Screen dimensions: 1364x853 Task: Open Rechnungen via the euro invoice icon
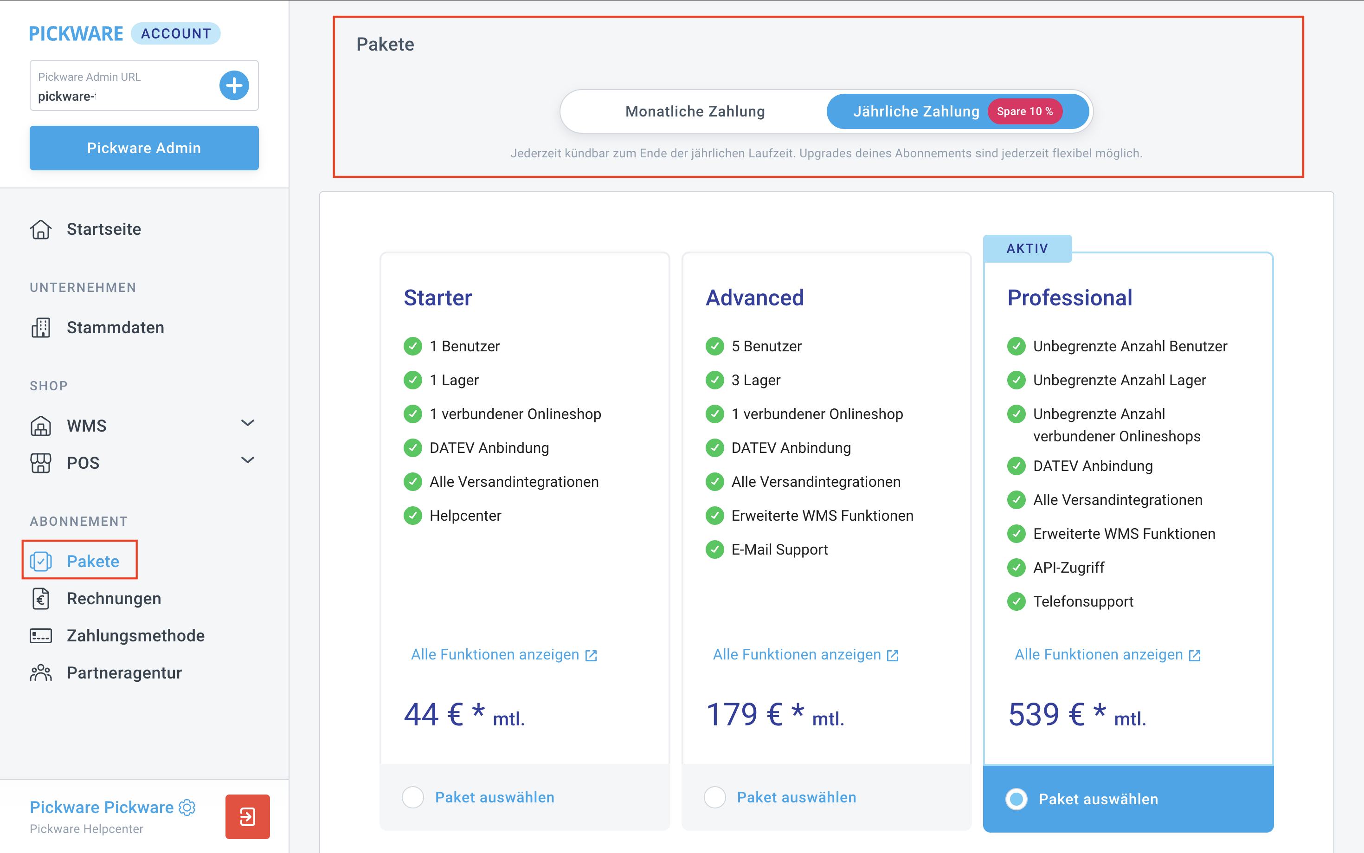(x=41, y=598)
